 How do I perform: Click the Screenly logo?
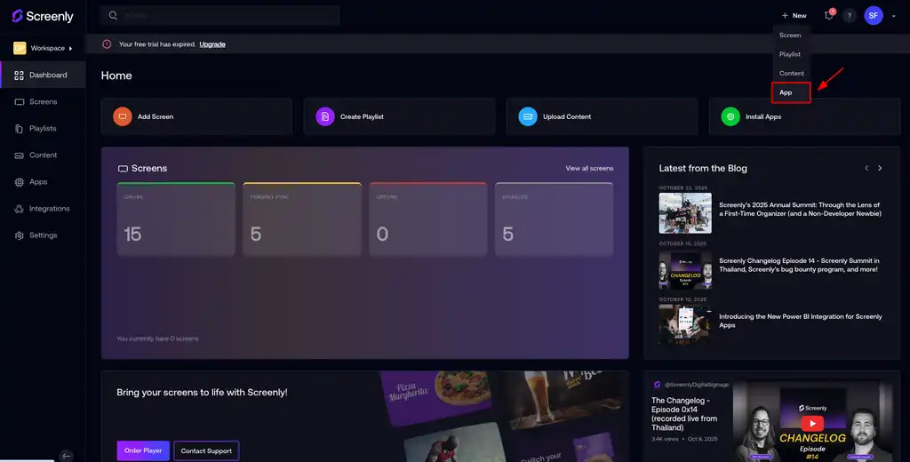click(43, 16)
